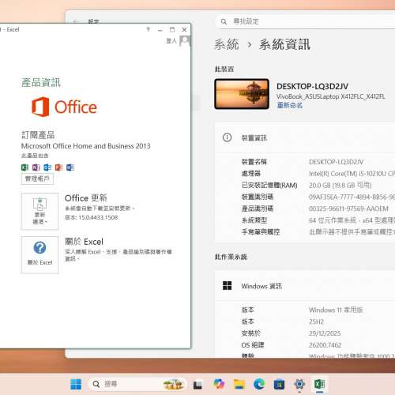
Task: Click the 系統資訊 page title in Settings
Action: [x=284, y=44]
